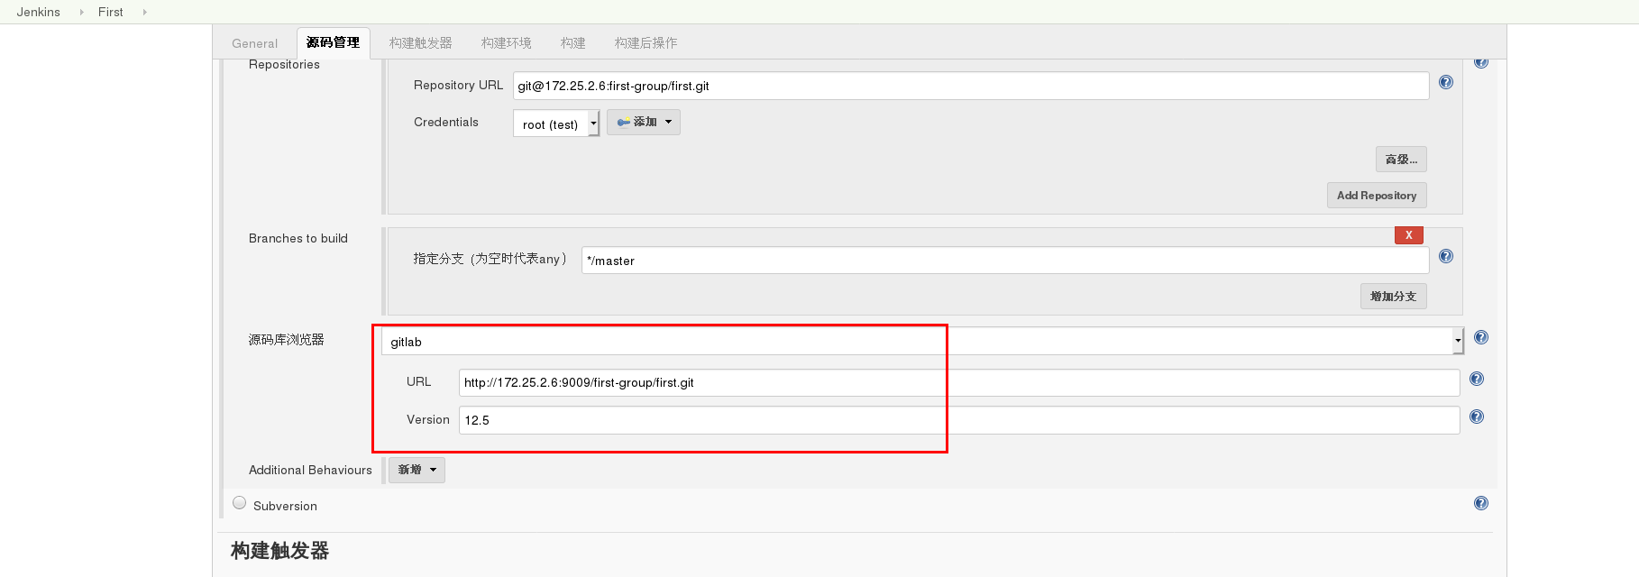This screenshot has width=1639, height=577.
Task: Open help icon beside Subversion option
Action: 1481,503
